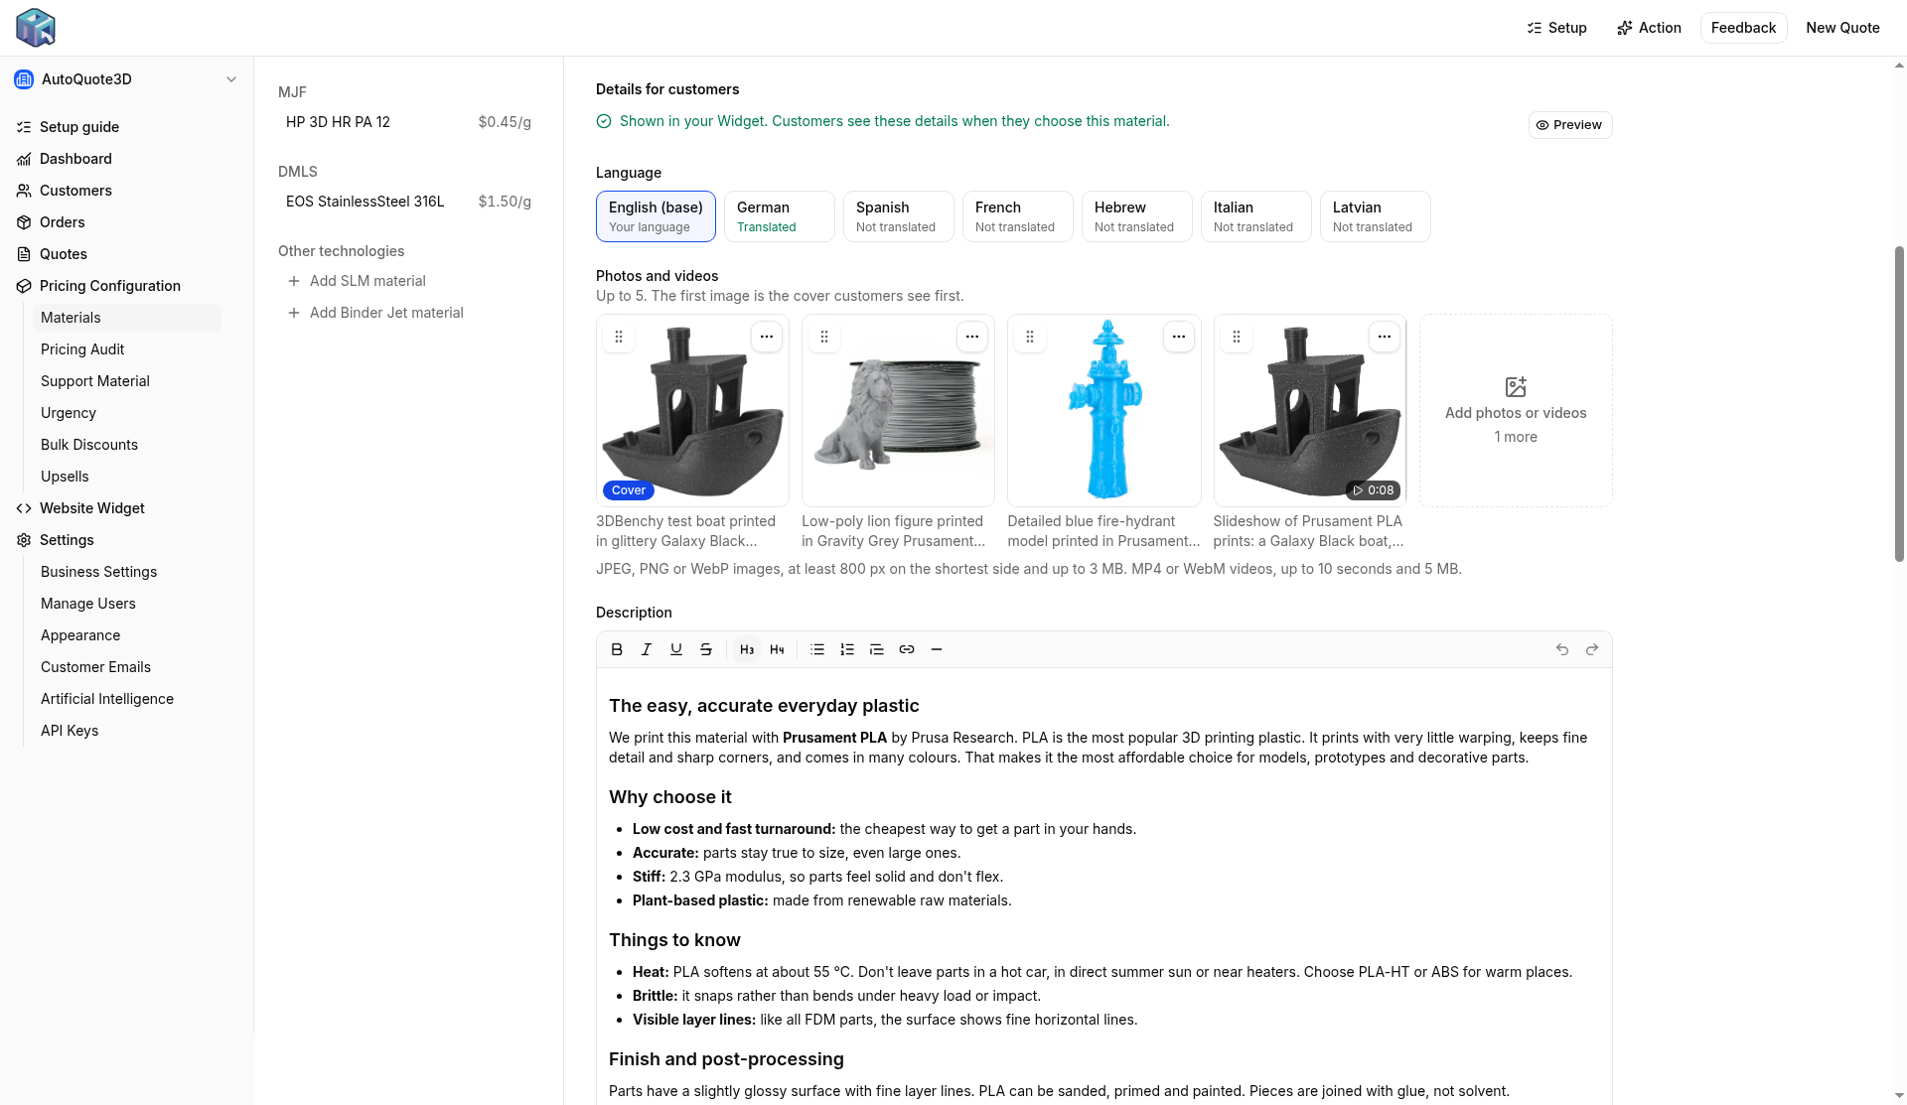This screenshot has width=1907, height=1105.
Task: Select the Latvian language tab
Action: pyautogui.click(x=1376, y=216)
